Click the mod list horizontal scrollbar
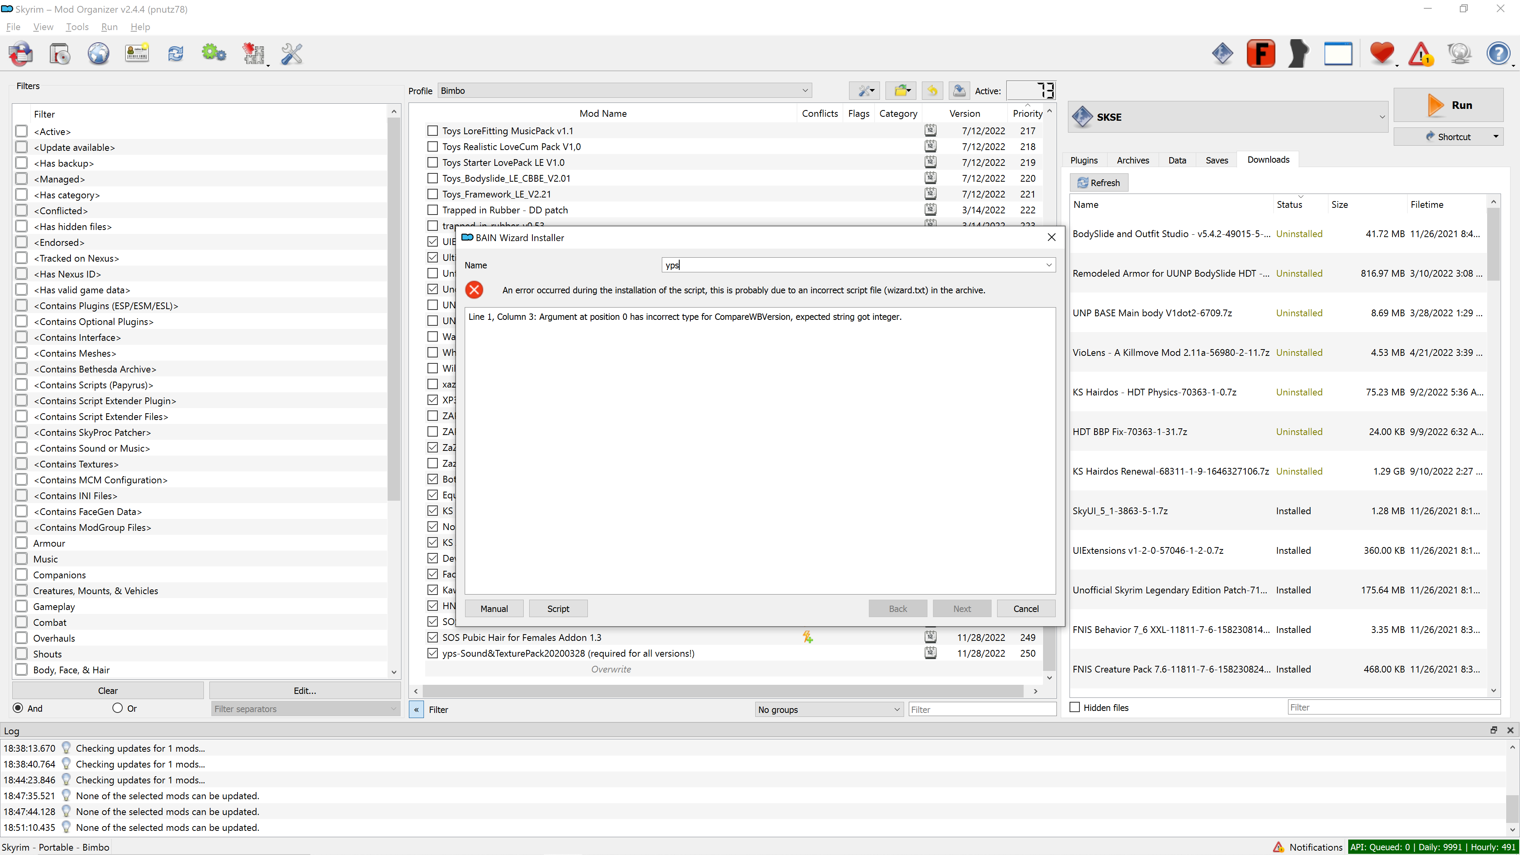Viewport: 1520px width, 855px height. click(723, 690)
